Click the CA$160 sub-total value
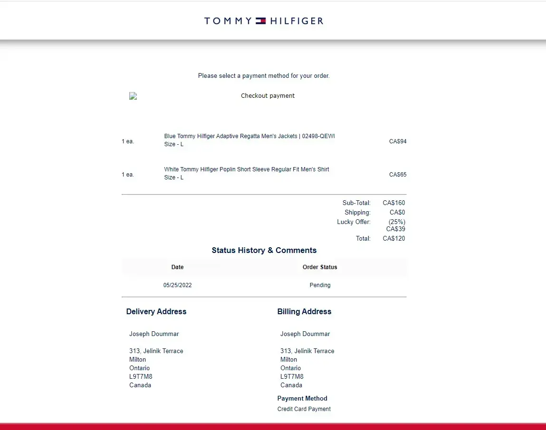The width and height of the screenshot is (546, 430). coord(394,203)
